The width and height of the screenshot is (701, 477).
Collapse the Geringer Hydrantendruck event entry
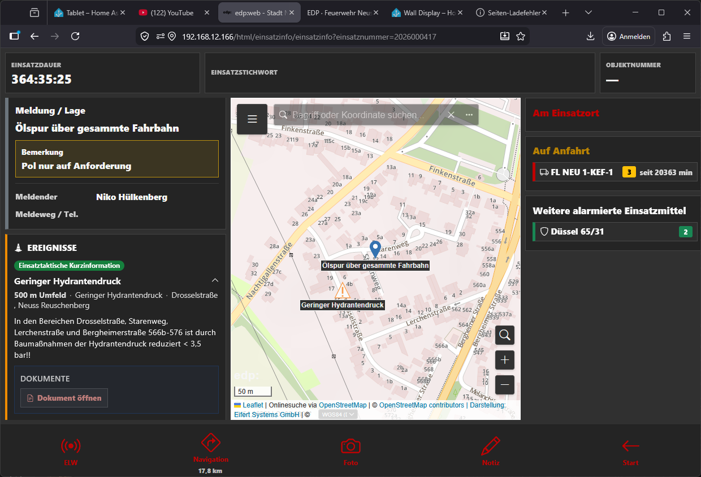point(215,280)
